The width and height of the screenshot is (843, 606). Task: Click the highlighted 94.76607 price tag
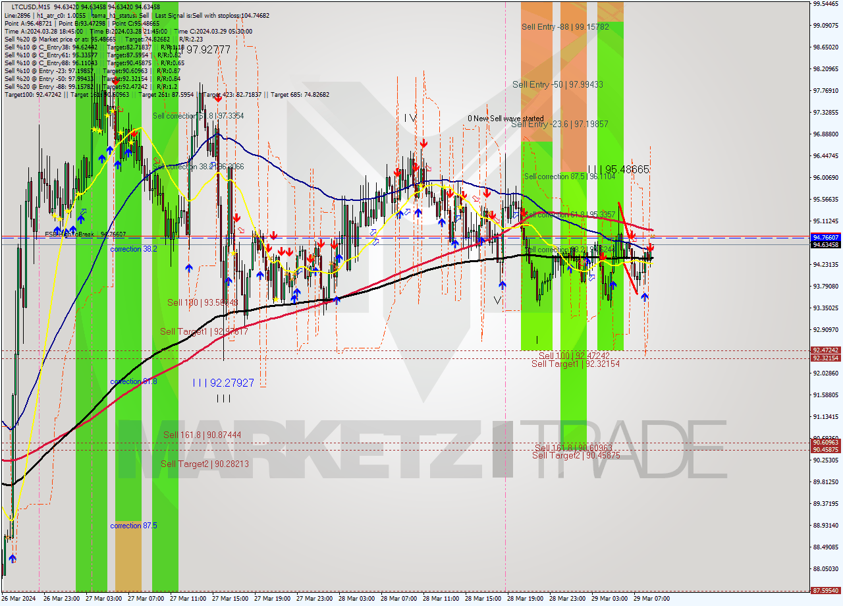point(826,237)
